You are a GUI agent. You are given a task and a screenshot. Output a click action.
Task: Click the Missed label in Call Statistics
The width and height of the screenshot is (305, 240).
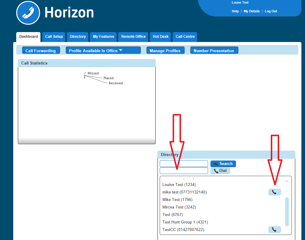[93, 73]
